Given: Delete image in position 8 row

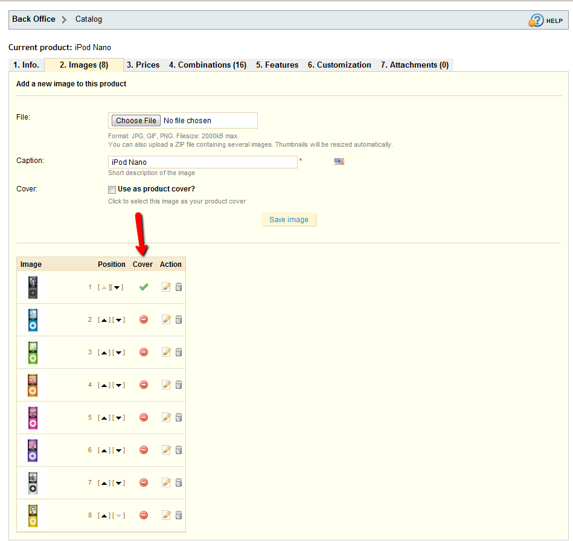Looking at the screenshot, I should pyautogui.click(x=179, y=515).
